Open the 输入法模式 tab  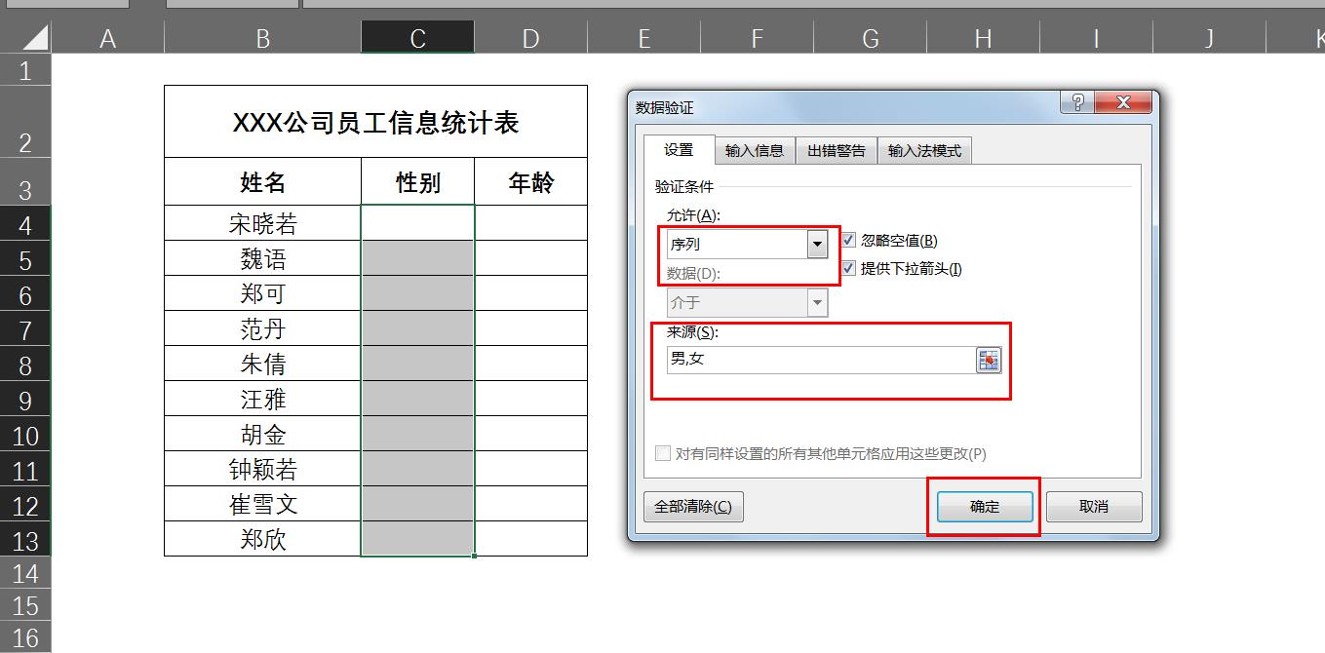pos(924,151)
